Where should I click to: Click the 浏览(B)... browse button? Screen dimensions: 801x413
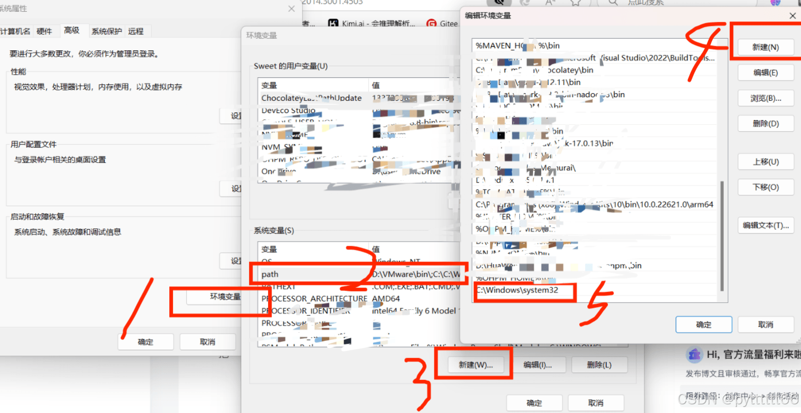[765, 98]
